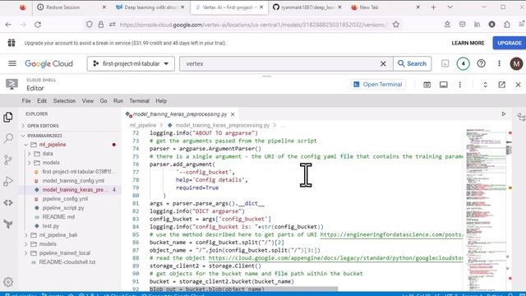Image resolution: width=526 pixels, height=296 pixels.
Task: Open the Search view in activity bar
Action: (8, 138)
